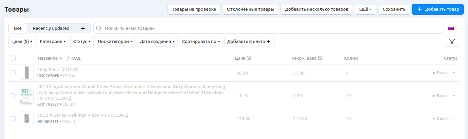This screenshot has height=139, width=468.
Task: Click recommended price 31.00
Action: pyautogui.click(x=299, y=73)
